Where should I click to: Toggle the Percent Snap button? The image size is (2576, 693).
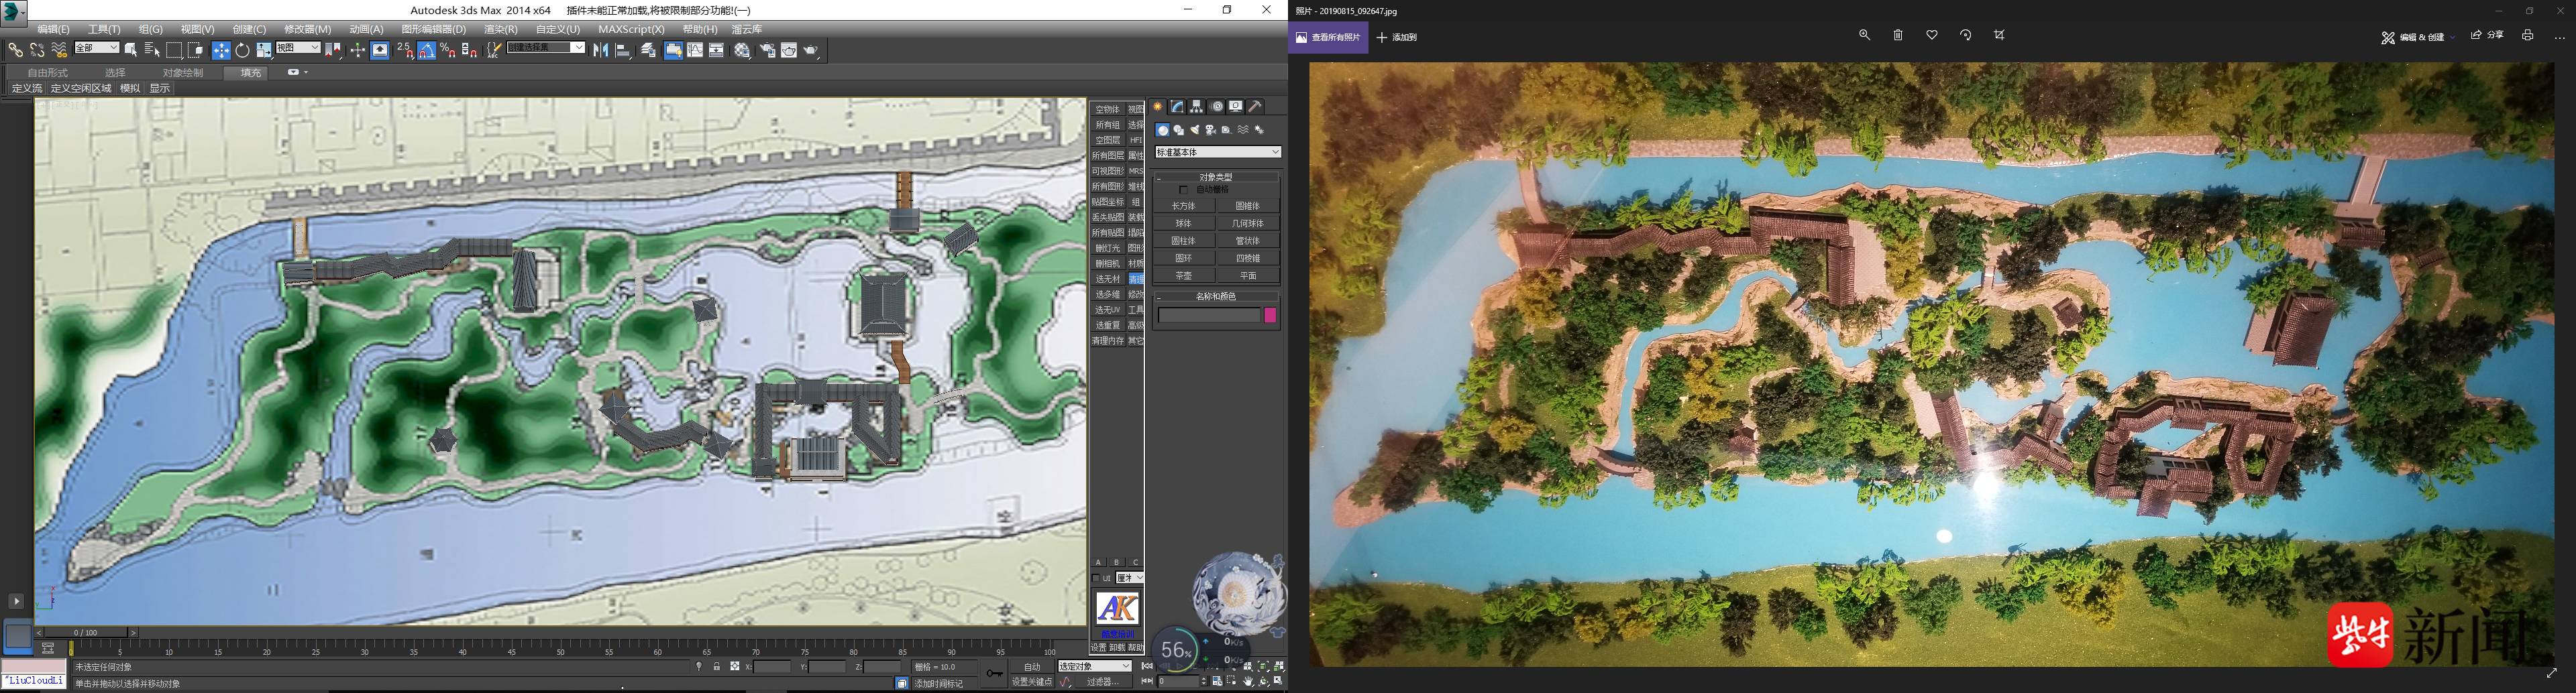(448, 50)
